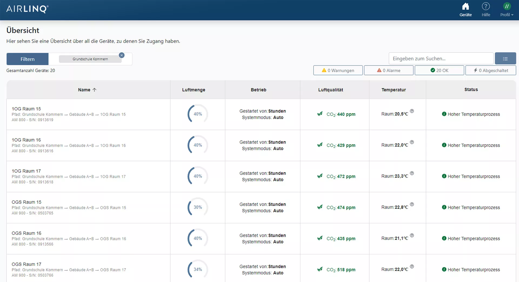Open the Geräte home icon
Viewport: 519px width, 282px height.
465,6
